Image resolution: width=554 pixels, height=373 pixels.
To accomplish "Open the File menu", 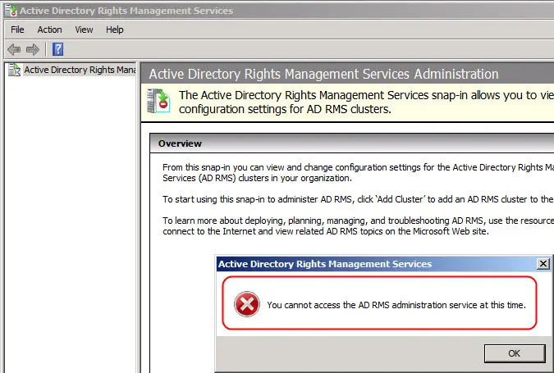I will (x=17, y=30).
